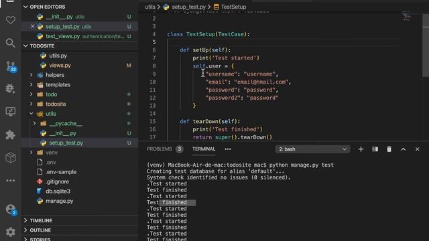The height and width of the screenshot is (241, 429).
Task: Click the 'email@hmail.com' string
Action: click(261, 82)
